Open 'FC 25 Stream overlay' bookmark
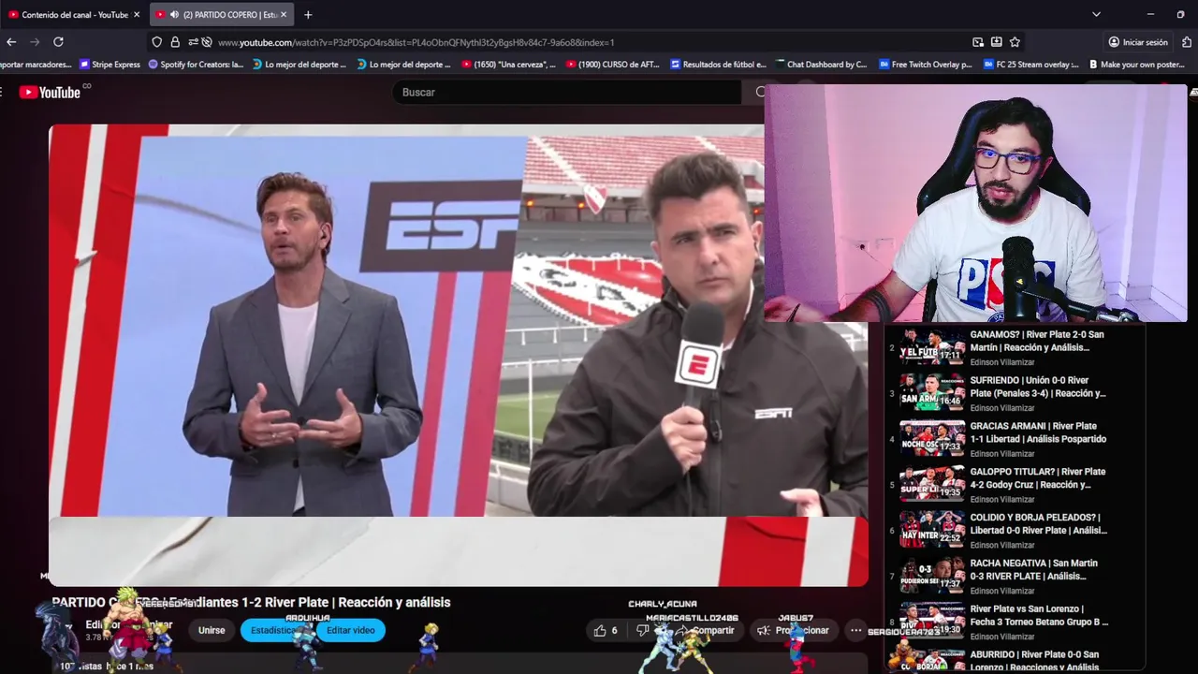 1030,65
